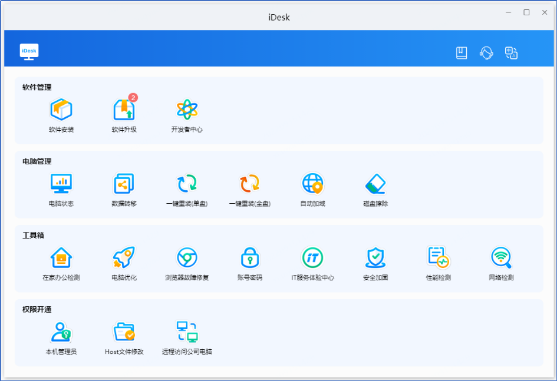Click the iDesk monitor logo
The image size is (557, 381).
click(x=29, y=52)
